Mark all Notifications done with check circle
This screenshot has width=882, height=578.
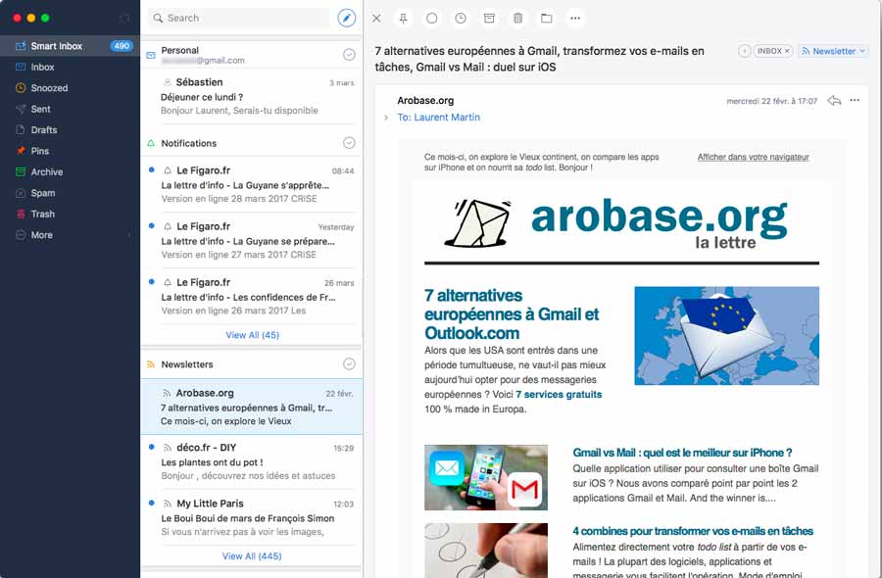pos(349,143)
